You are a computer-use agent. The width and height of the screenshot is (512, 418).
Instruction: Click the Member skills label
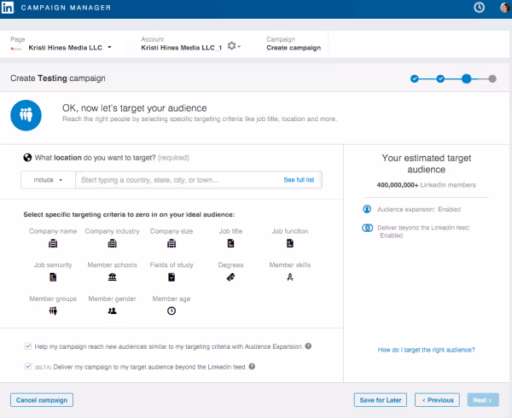[x=290, y=265]
